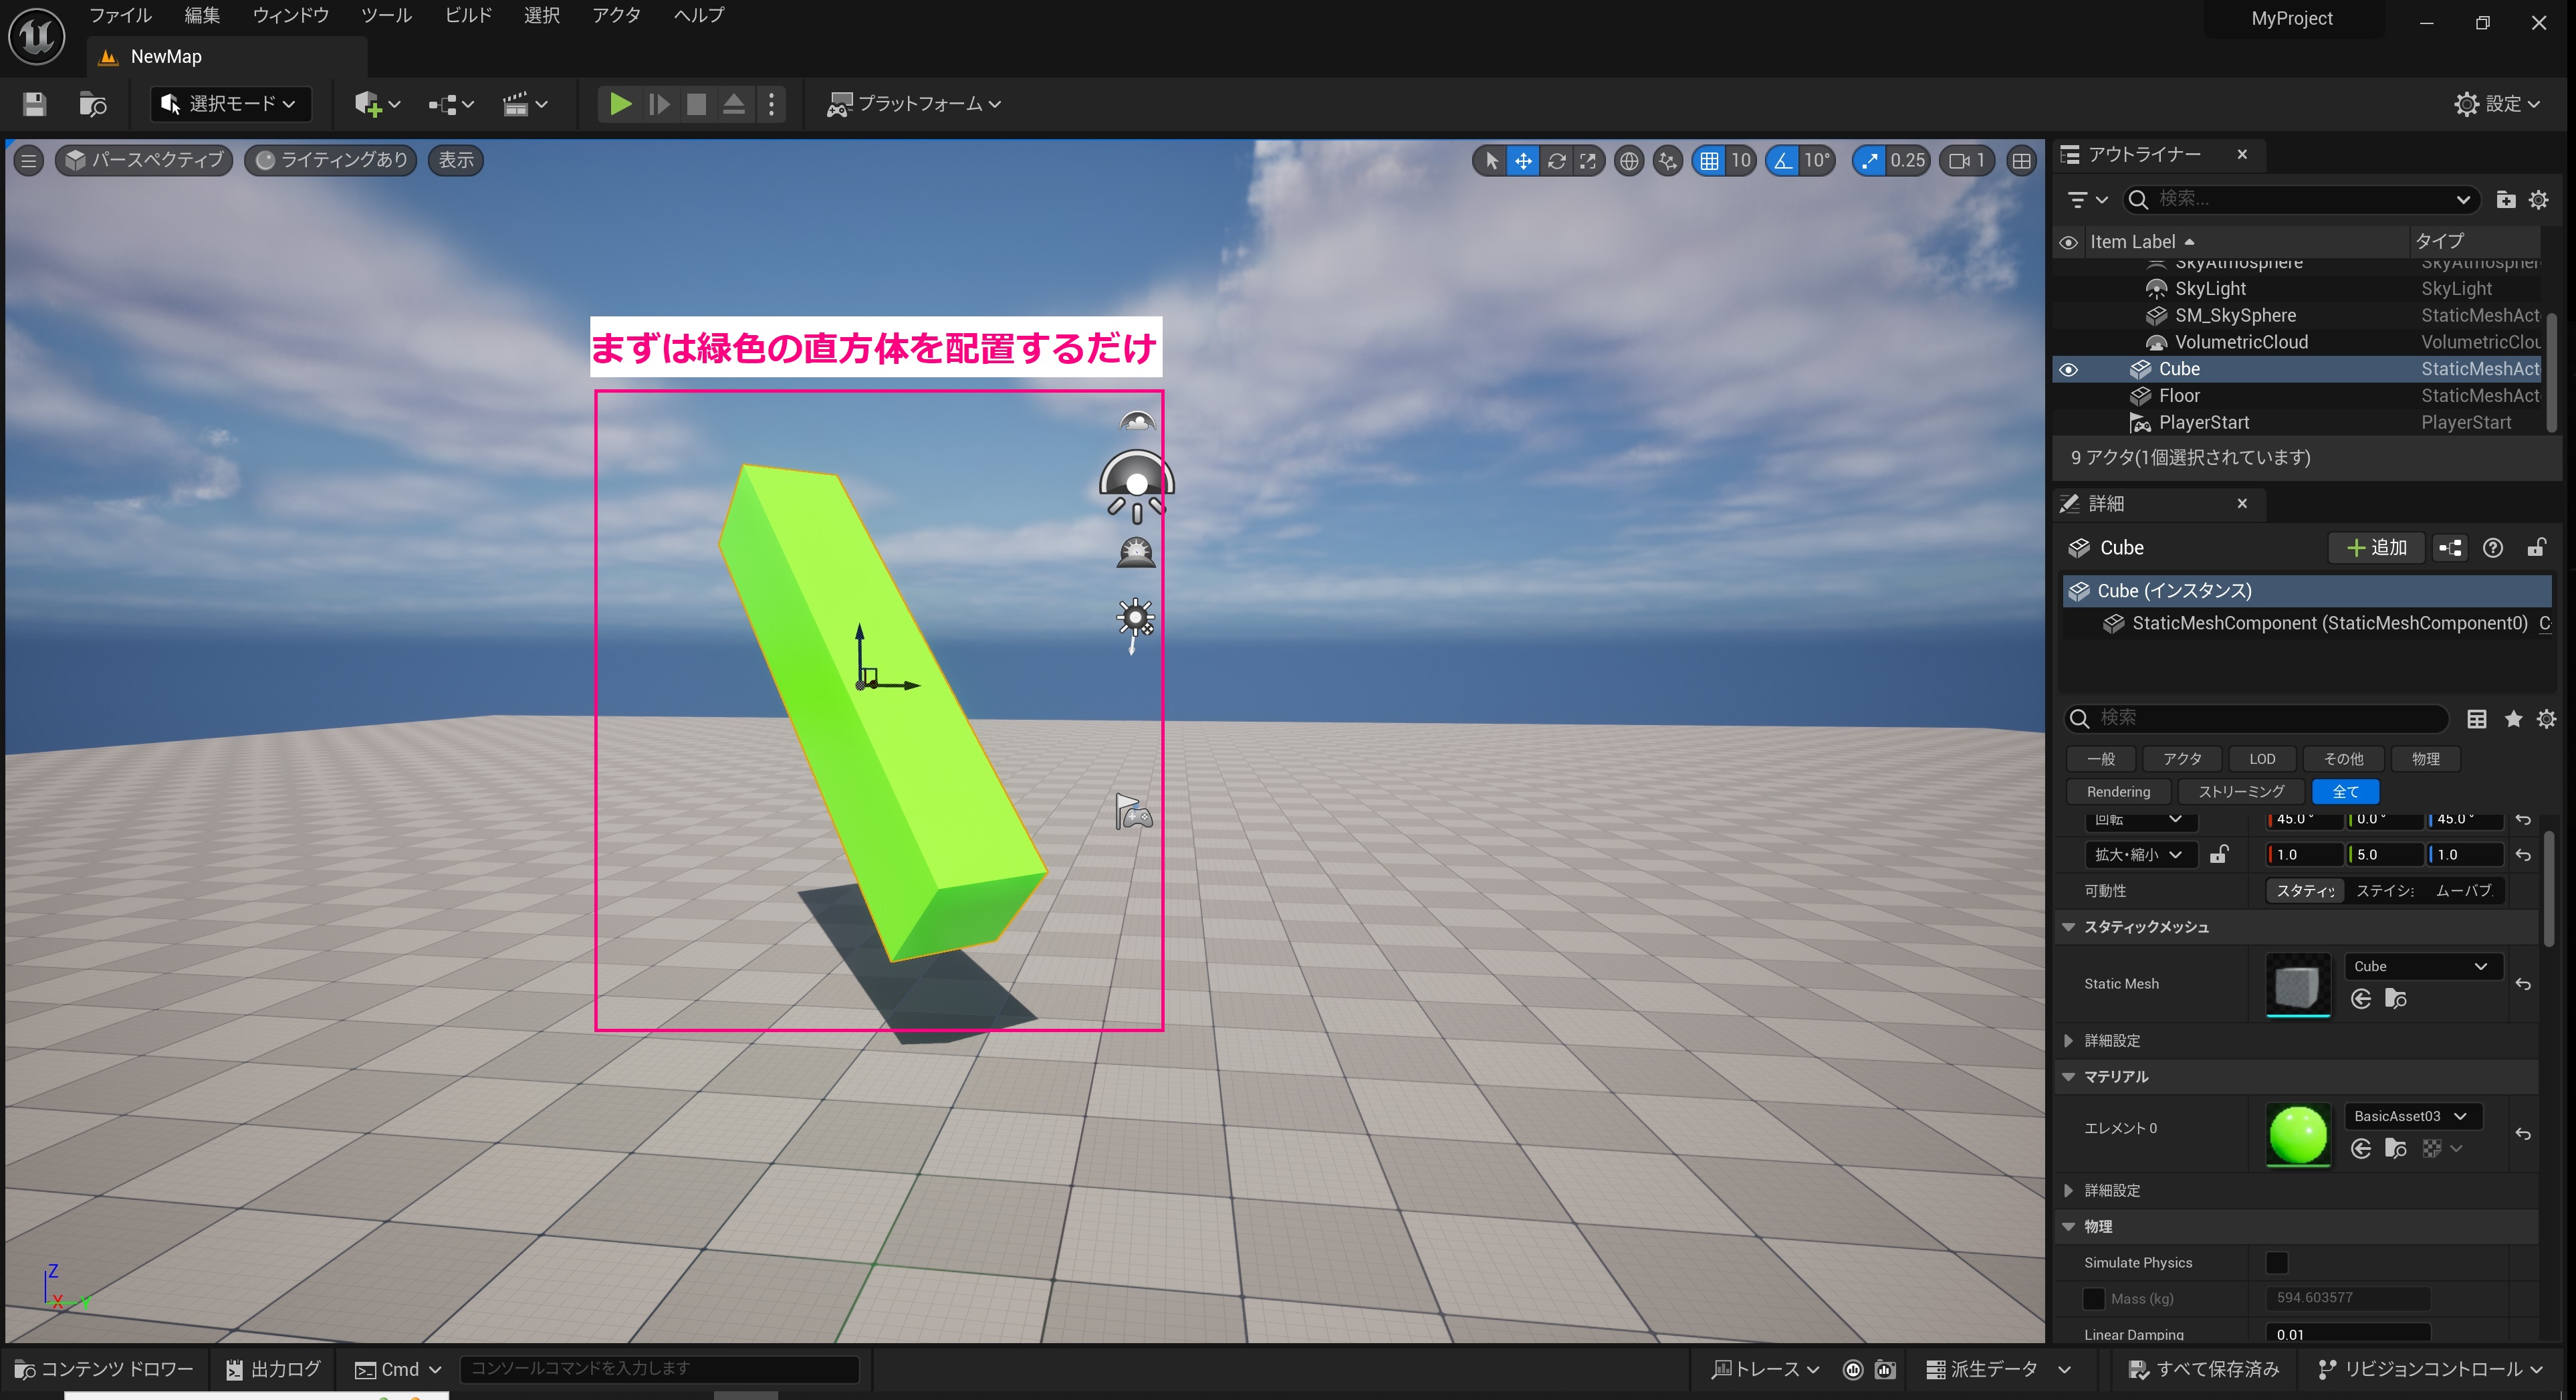Open the アクタ menu
Viewport: 2576px width, 1400px height.
(616, 15)
